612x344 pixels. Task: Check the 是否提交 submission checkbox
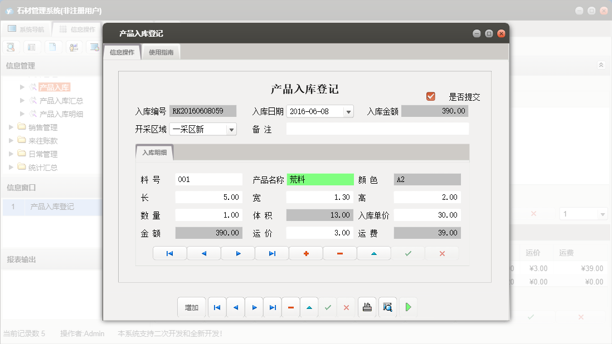[430, 96]
